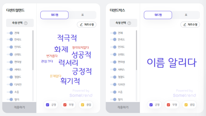Click 적용하기 button in 더센트럴랜드 panel
Viewport: 206px width, 116px height.
point(19,108)
